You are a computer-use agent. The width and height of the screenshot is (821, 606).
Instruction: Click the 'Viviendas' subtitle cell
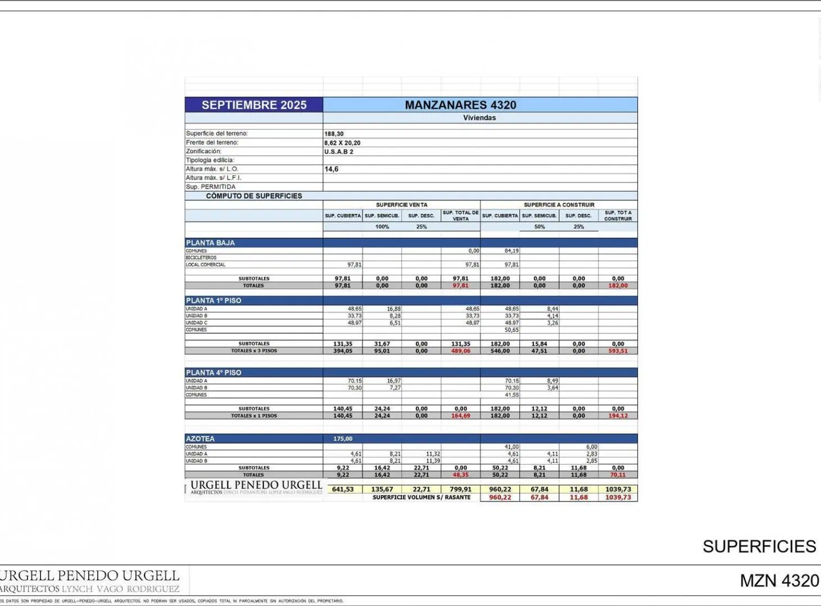click(x=480, y=118)
